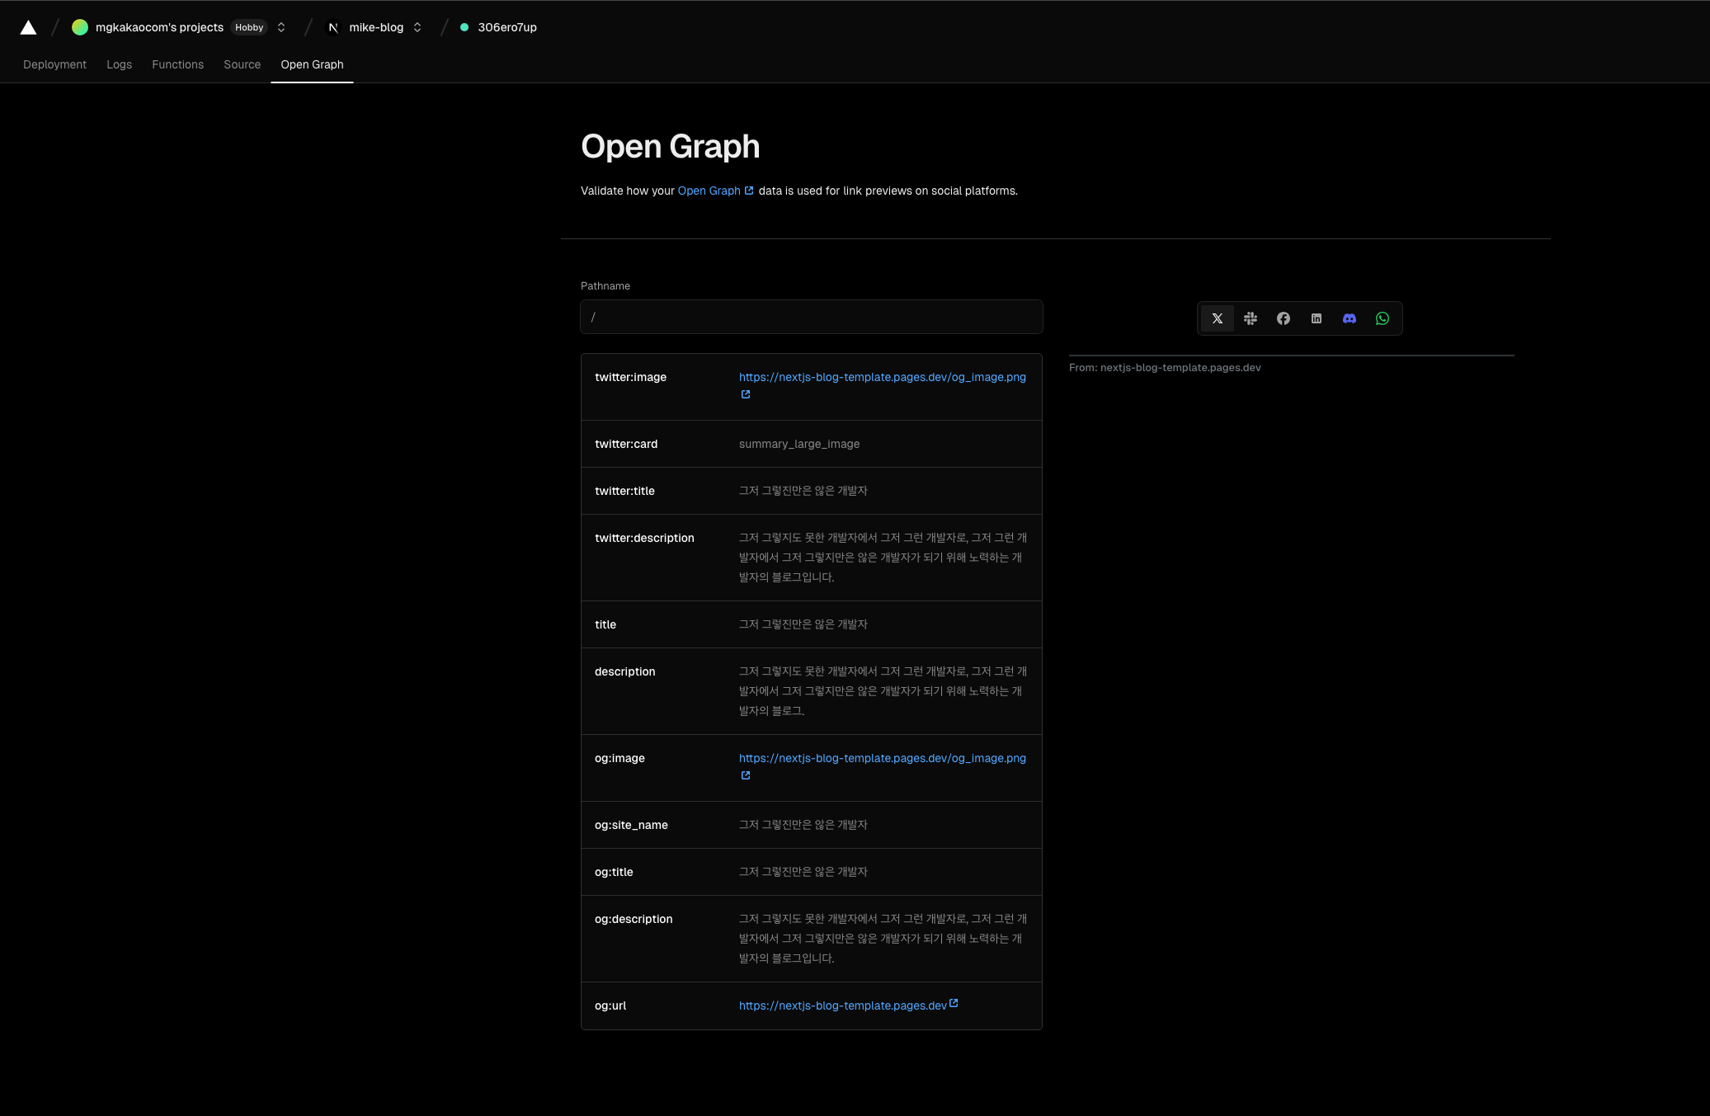
Task: Click the twitter:card label
Action: tap(626, 444)
